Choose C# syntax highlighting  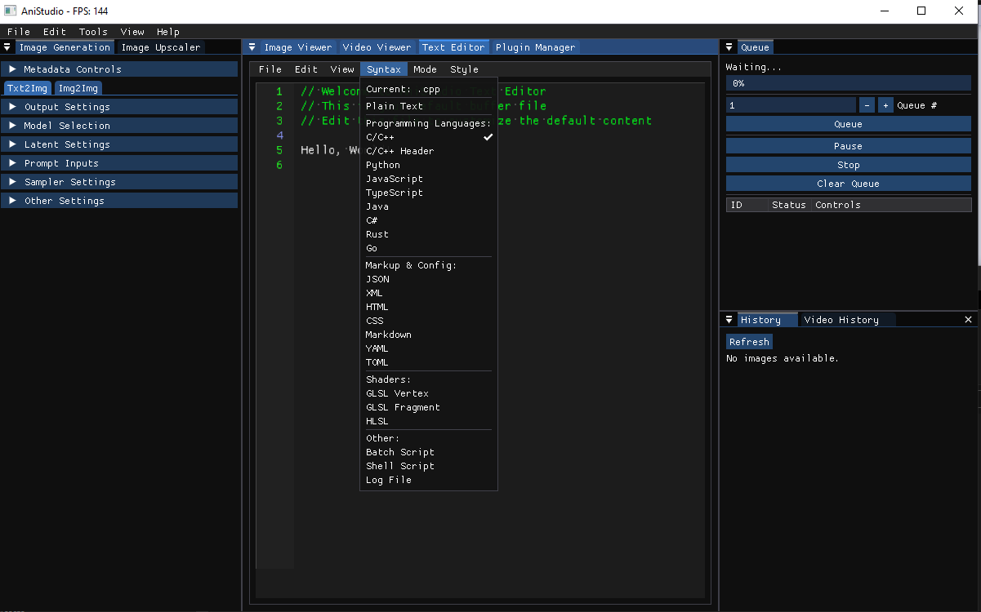click(429, 220)
